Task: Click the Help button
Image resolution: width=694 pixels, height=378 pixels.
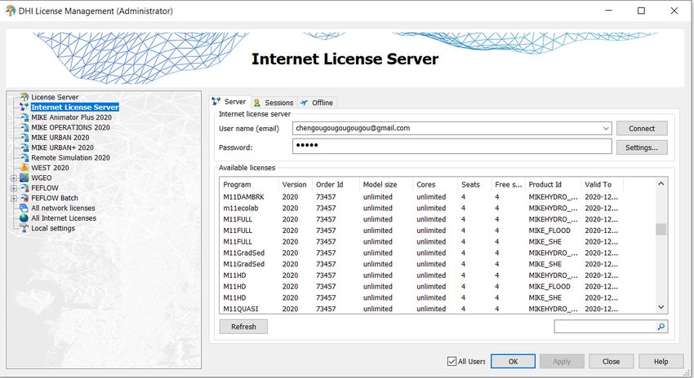Action: tap(661, 361)
